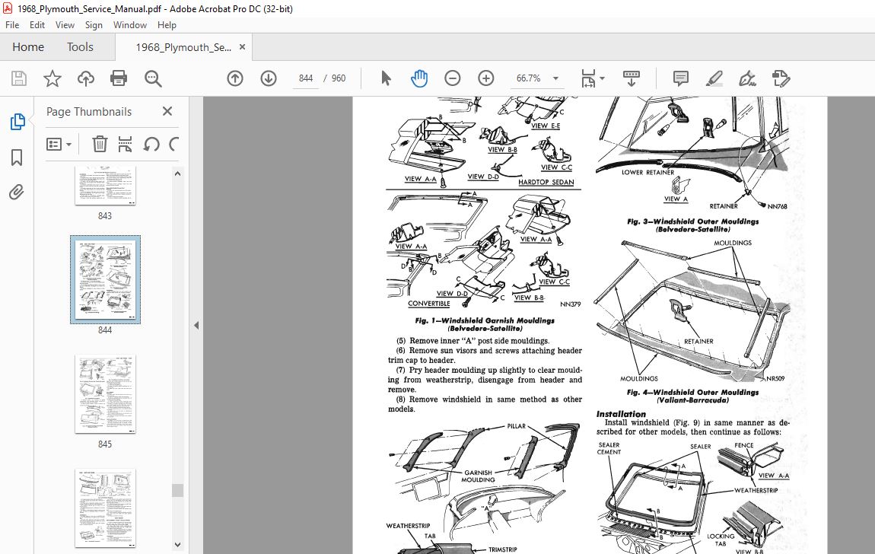Click the zoom percentage field 66.7%
875x554 pixels.
(x=528, y=78)
